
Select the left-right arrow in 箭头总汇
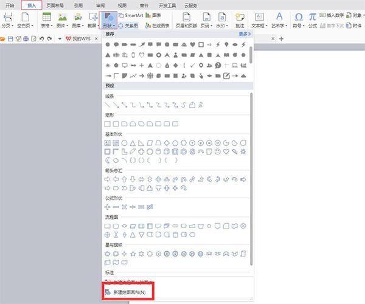[x=141, y=179]
